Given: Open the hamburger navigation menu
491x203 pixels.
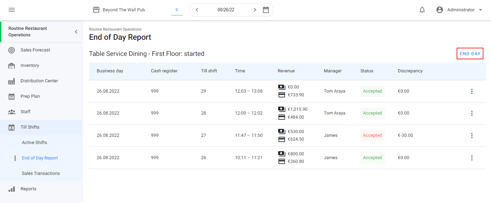Looking at the screenshot, I should (x=12, y=10).
